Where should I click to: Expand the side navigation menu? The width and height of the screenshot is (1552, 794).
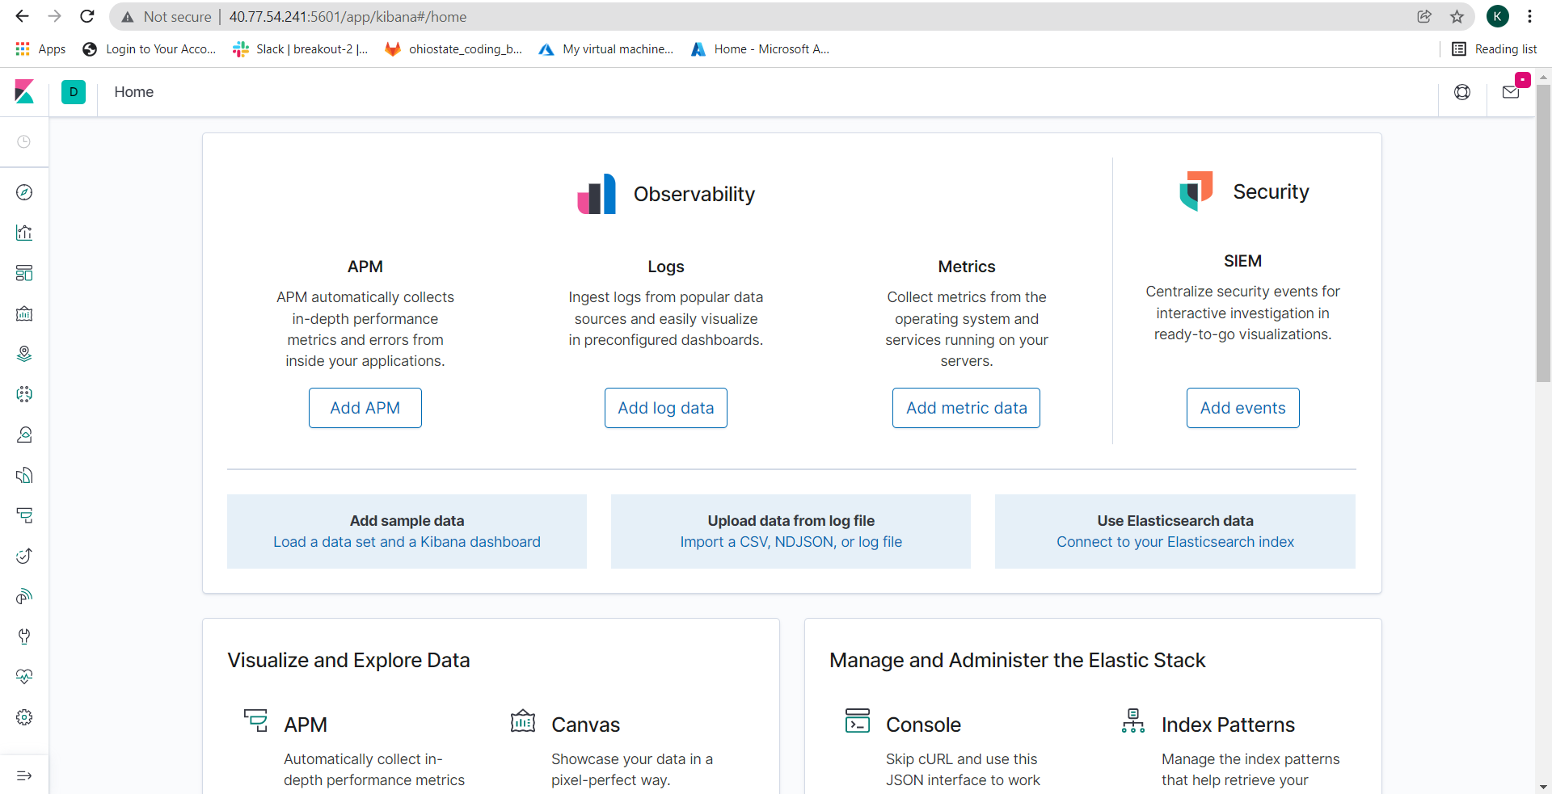coord(24,775)
